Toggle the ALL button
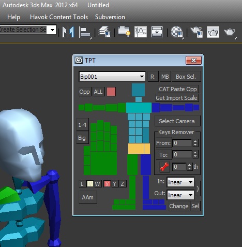242x247 pixels. pos(98,92)
